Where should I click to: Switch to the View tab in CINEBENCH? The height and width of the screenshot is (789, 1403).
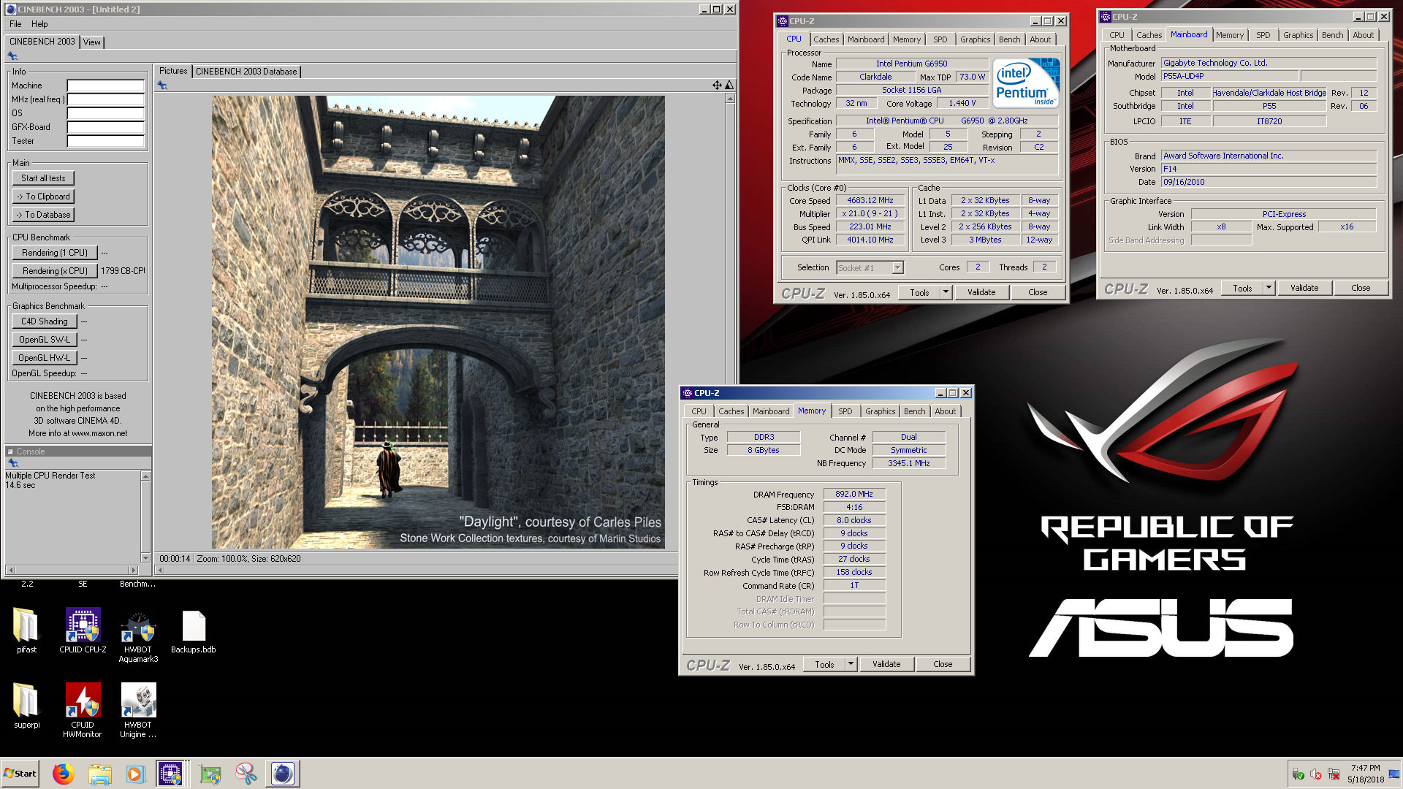tap(91, 42)
